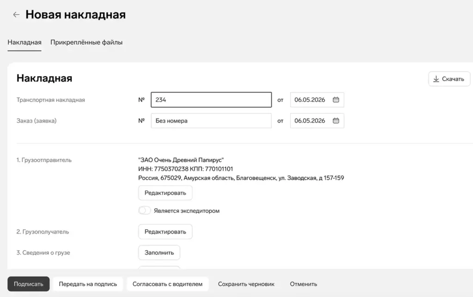This screenshot has width=473, height=297.
Task: Click Редактировать for Грузополучатель
Action: point(165,232)
